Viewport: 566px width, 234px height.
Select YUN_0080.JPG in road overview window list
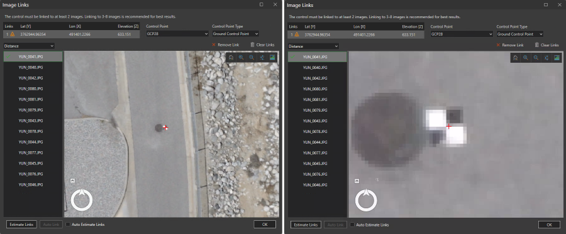(x=33, y=88)
